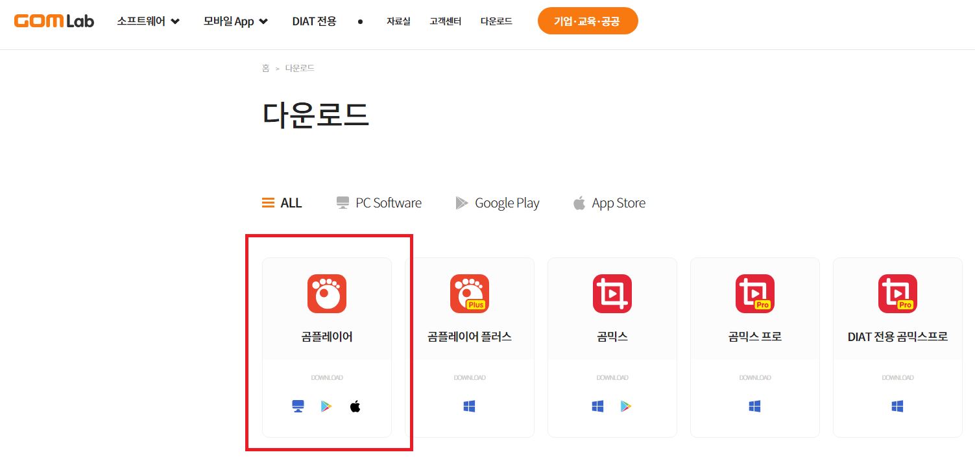Screen dimensions: 975x461
Task: Click the 곰믹스 프로 product name
Action: (755, 337)
